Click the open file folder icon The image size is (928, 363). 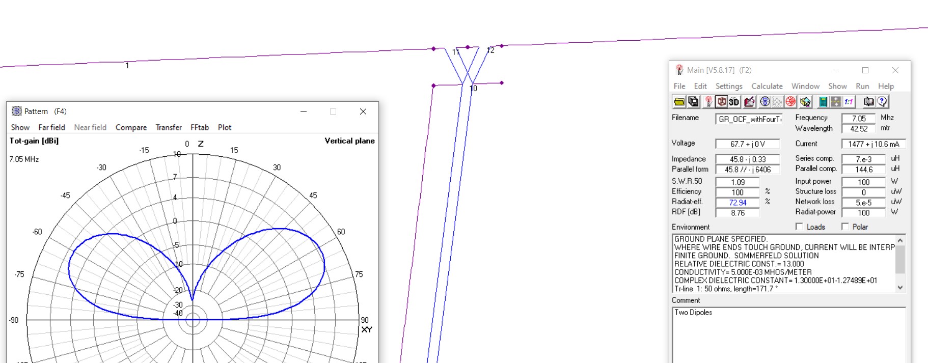pyautogui.click(x=679, y=102)
